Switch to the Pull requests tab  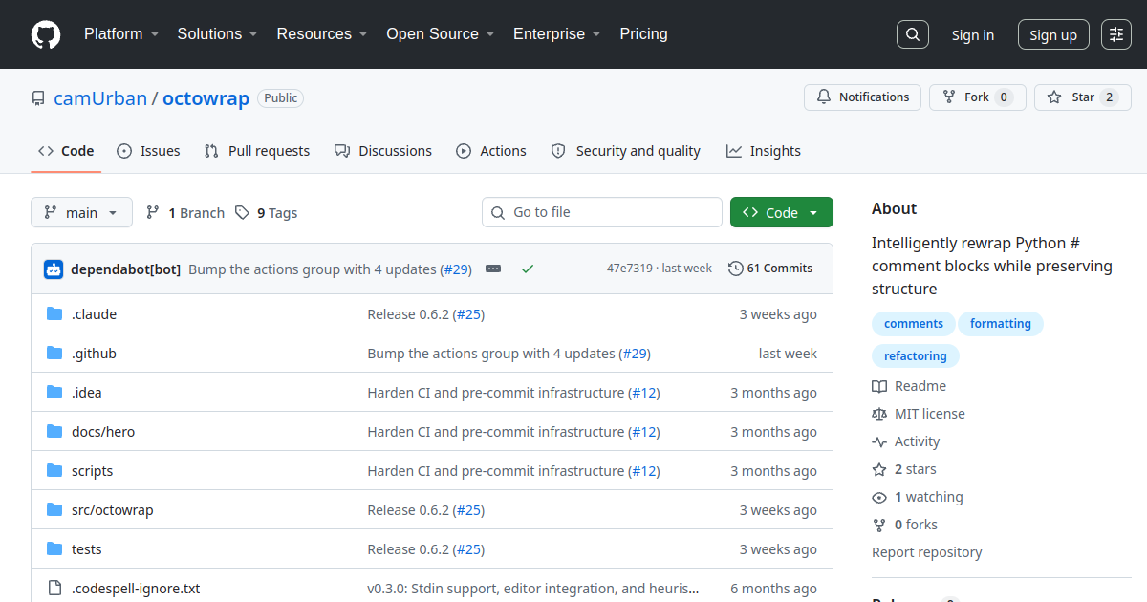(257, 151)
